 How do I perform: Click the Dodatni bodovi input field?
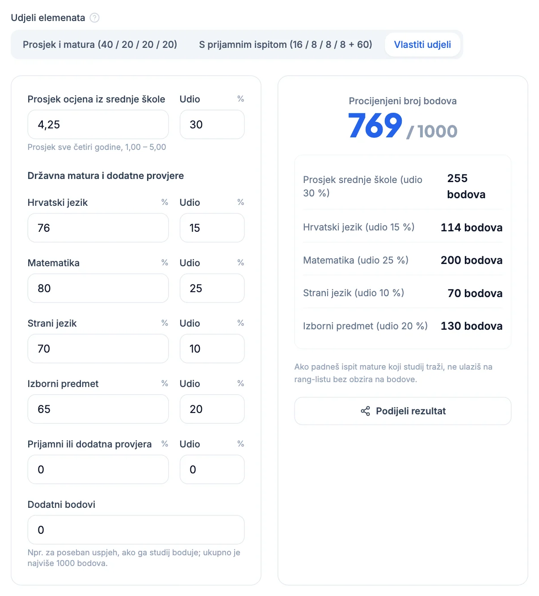[136, 530]
